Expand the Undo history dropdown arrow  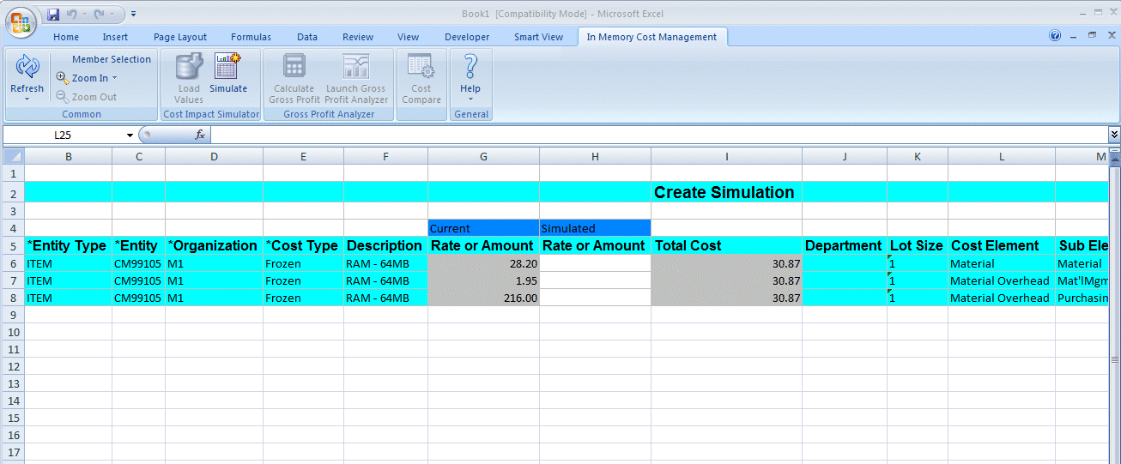pyautogui.click(x=85, y=15)
